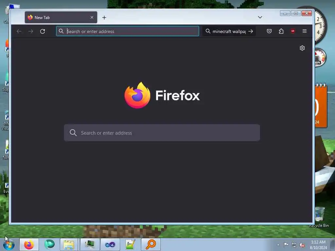Click the Firefox forward arrow button
The width and height of the screenshot is (335, 251).
[x=31, y=31]
